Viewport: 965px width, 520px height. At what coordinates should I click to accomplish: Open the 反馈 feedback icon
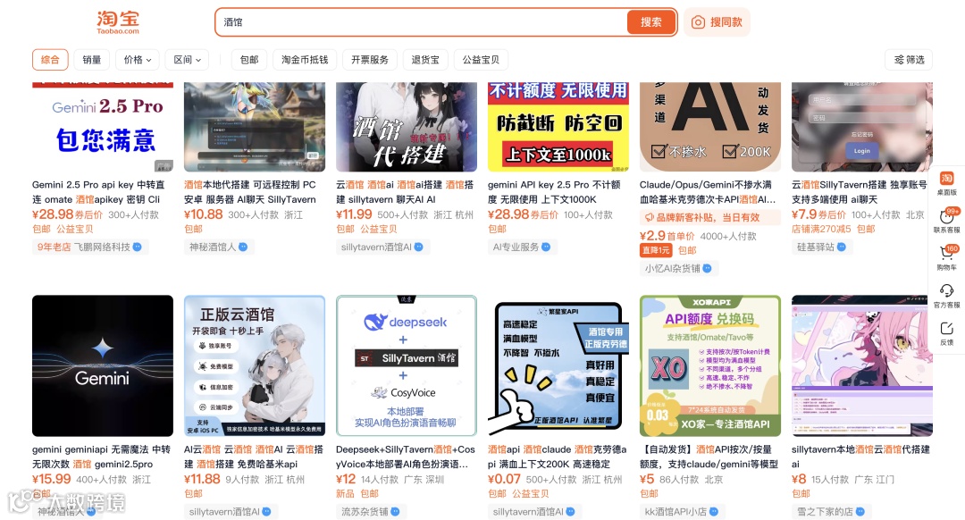click(x=946, y=333)
